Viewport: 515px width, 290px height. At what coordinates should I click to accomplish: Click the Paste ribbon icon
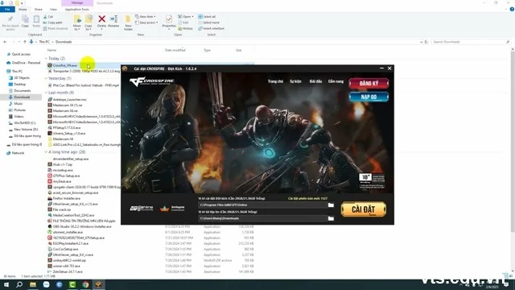[36, 22]
